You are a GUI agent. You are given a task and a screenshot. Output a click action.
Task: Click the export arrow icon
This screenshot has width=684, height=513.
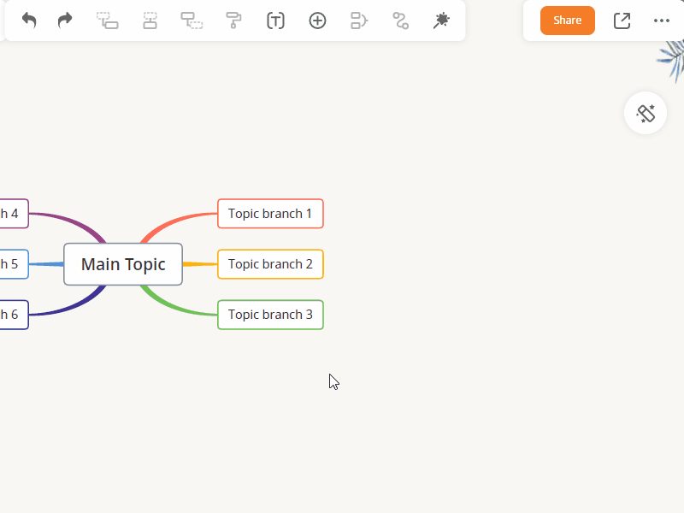tap(622, 21)
